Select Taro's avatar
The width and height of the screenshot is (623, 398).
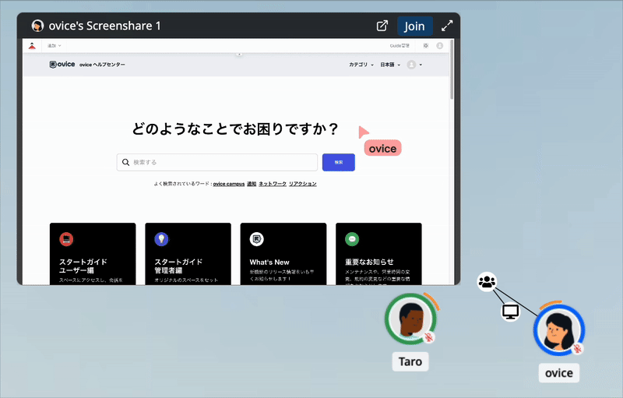410,319
